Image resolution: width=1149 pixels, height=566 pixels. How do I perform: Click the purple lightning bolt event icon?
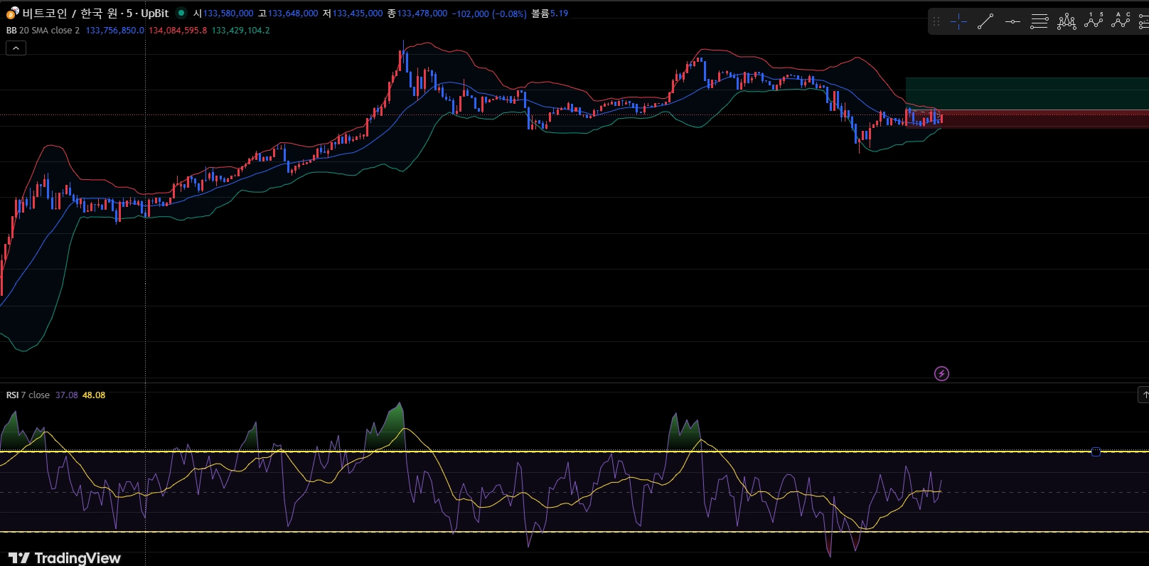(941, 373)
